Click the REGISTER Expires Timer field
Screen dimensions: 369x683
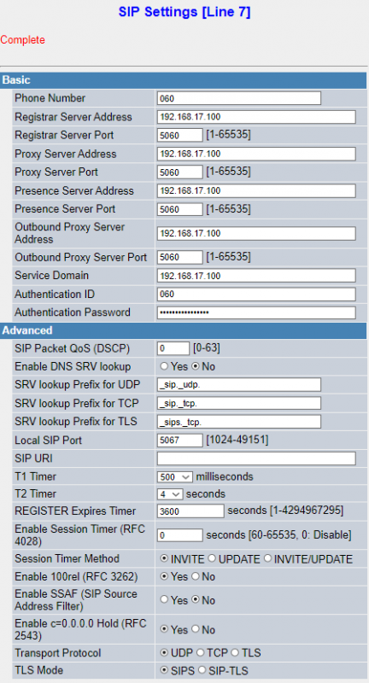pyautogui.click(x=190, y=511)
